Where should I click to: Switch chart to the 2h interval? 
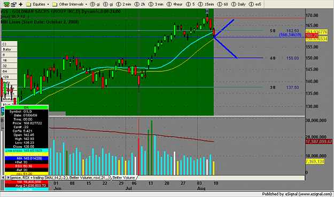pos(140,4)
